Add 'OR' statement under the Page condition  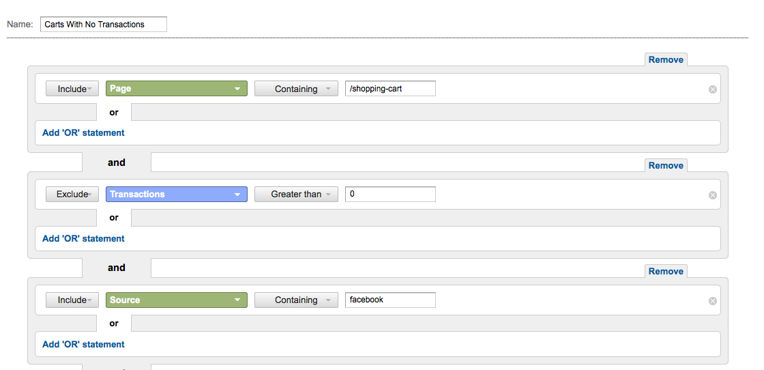(x=83, y=132)
